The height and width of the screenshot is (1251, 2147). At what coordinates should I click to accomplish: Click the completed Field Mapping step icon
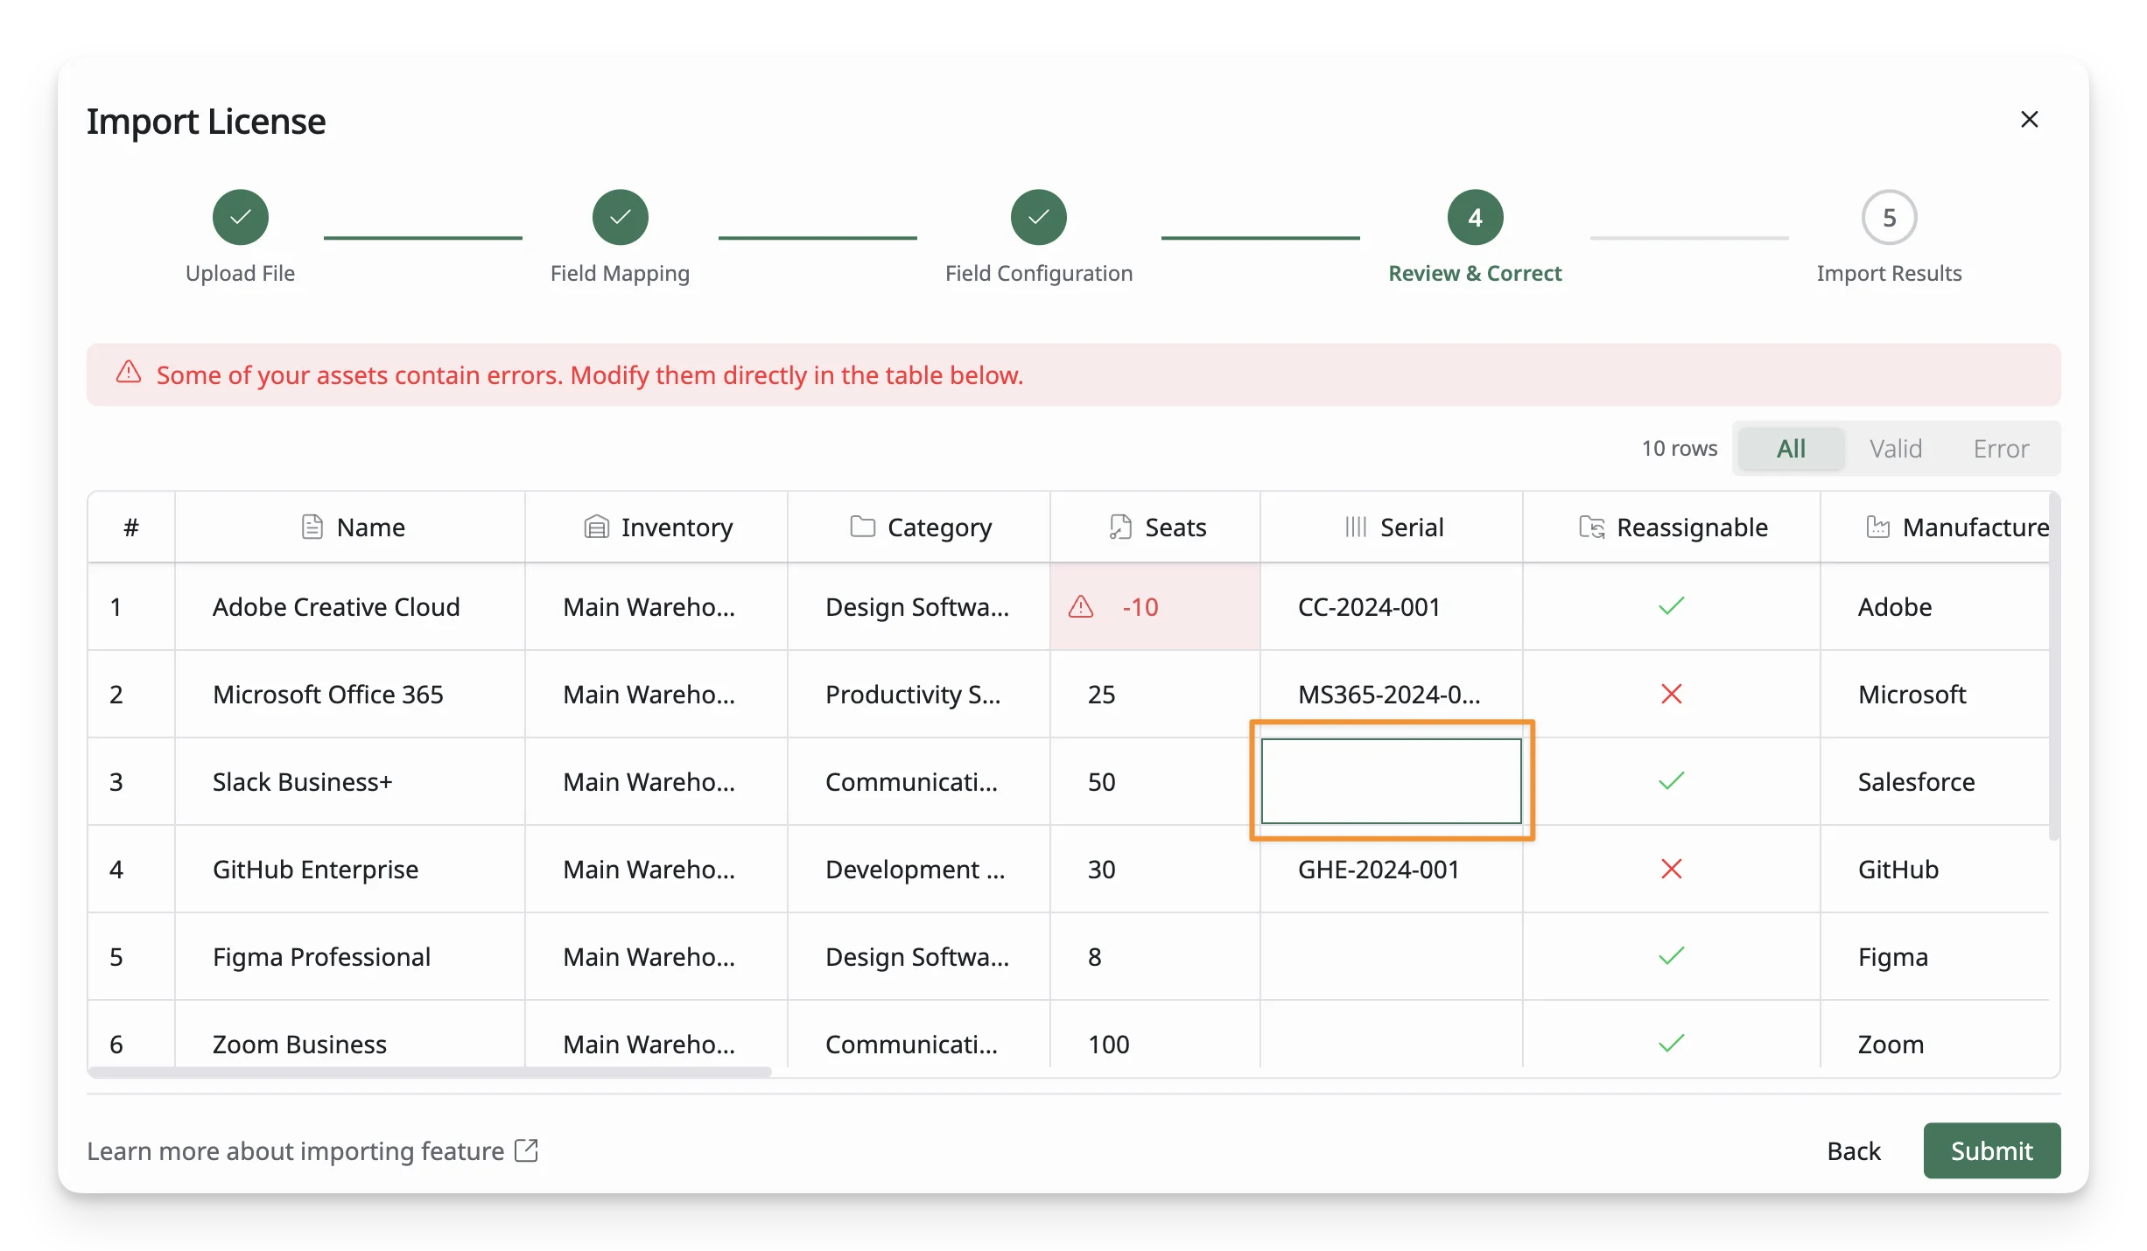tap(620, 217)
